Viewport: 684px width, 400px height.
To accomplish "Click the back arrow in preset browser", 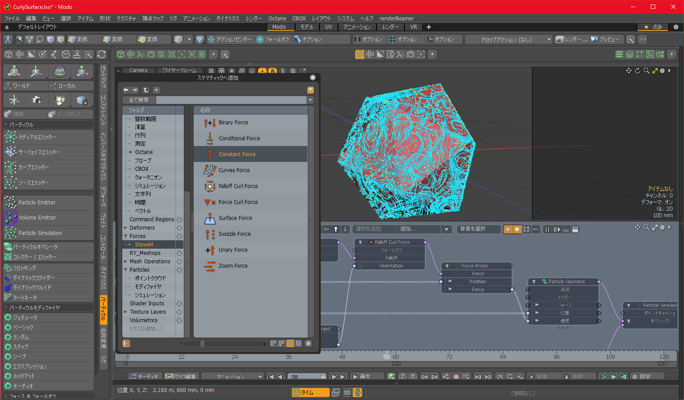I will [x=126, y=90].
